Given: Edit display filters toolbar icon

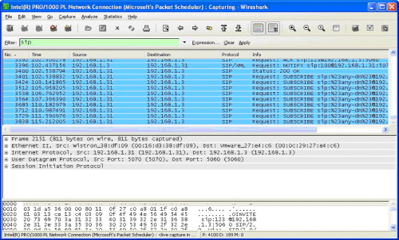Looking at the screenshot, I should (x=370, y=28).
